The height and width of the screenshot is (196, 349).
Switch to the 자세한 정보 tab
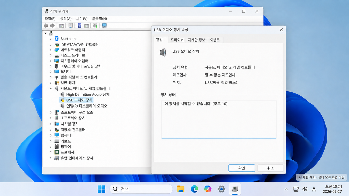pos(196,40)
